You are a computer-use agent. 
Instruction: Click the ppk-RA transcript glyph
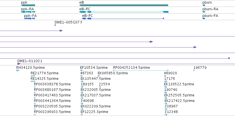coord(28,12)
